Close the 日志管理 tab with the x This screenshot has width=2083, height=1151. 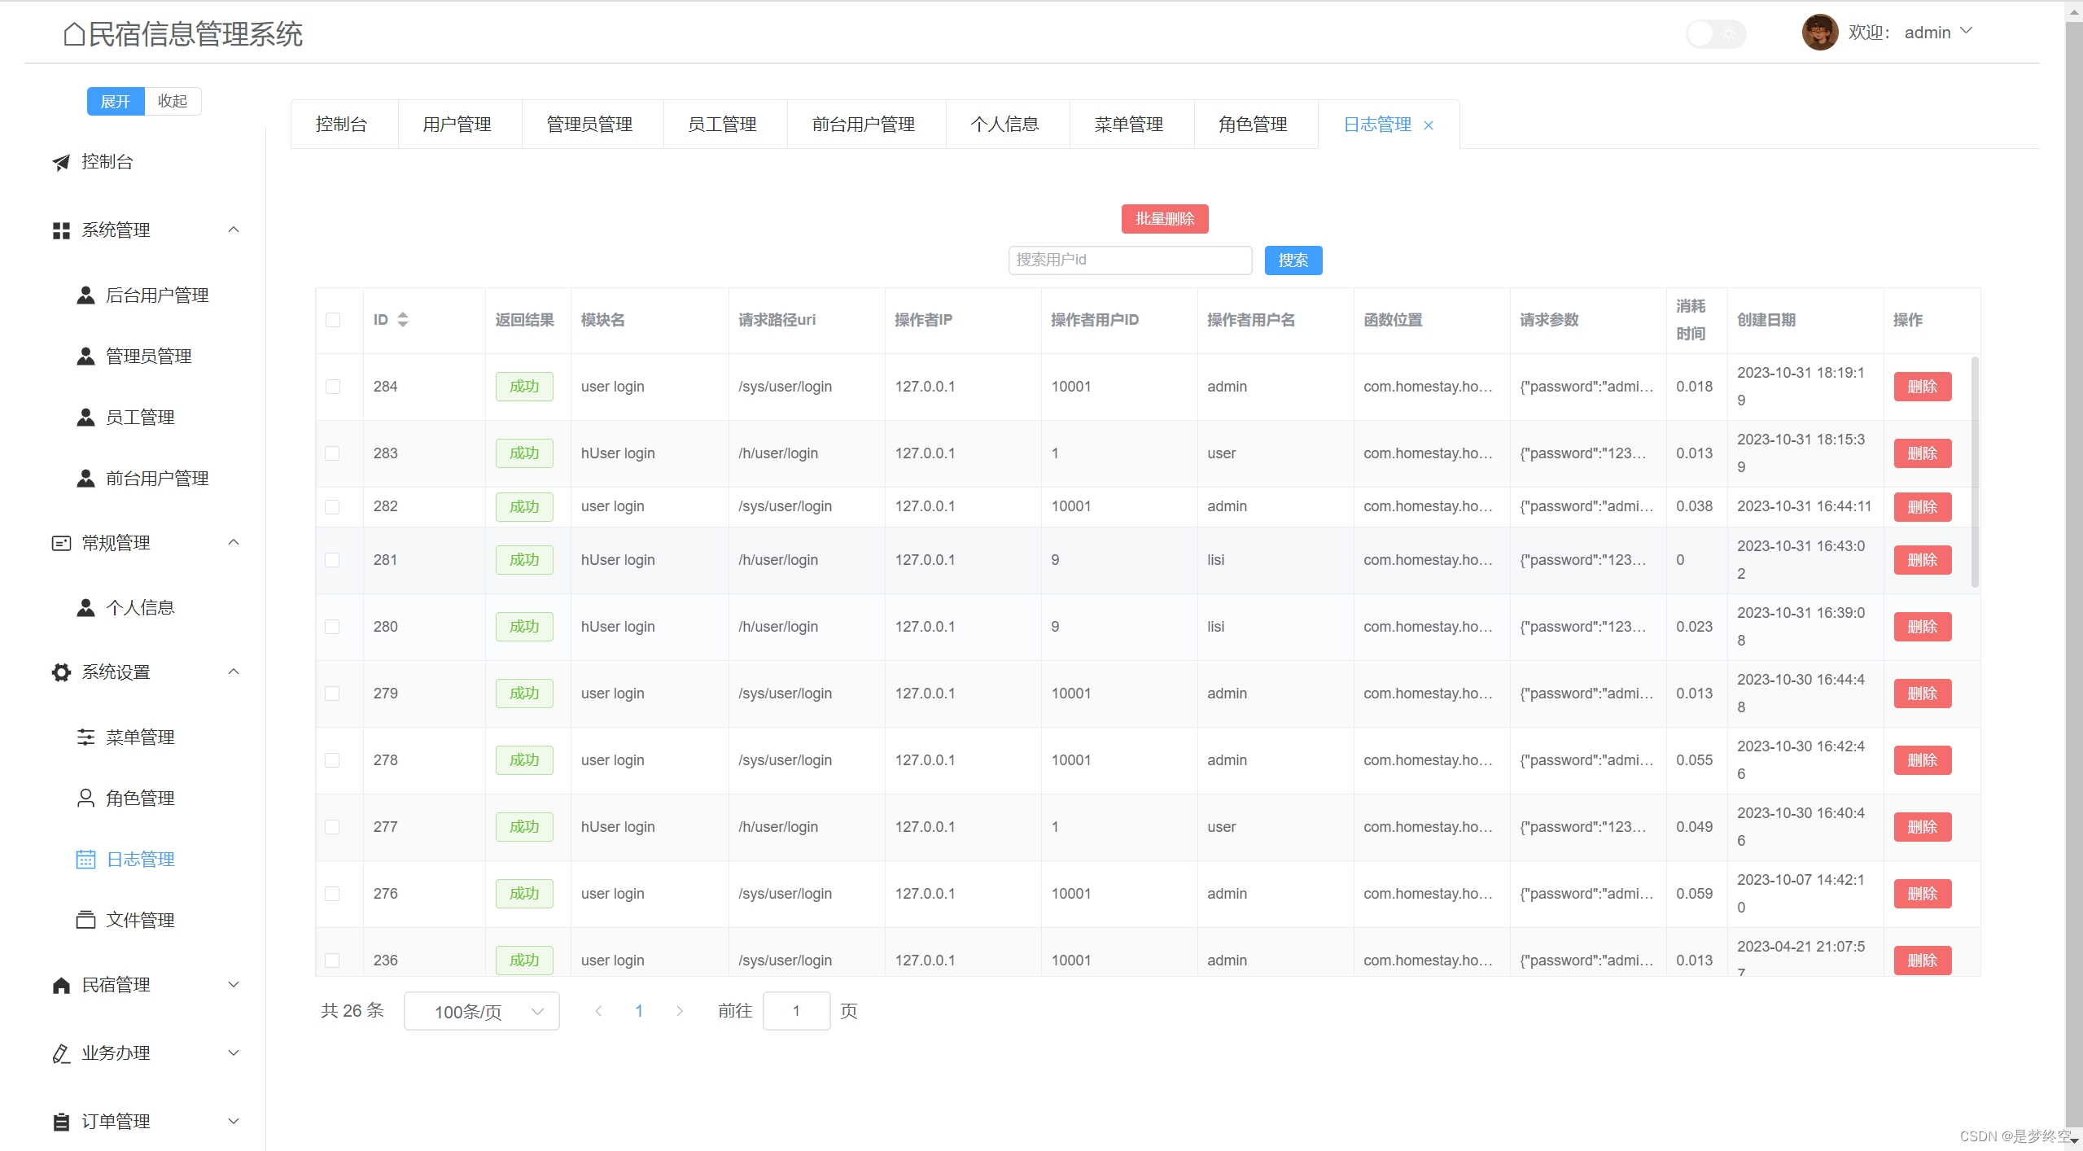1428,125
